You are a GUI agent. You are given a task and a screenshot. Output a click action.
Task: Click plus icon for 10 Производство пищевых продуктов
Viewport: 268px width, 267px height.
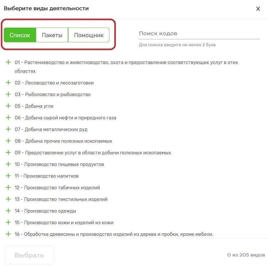[8, 164]
